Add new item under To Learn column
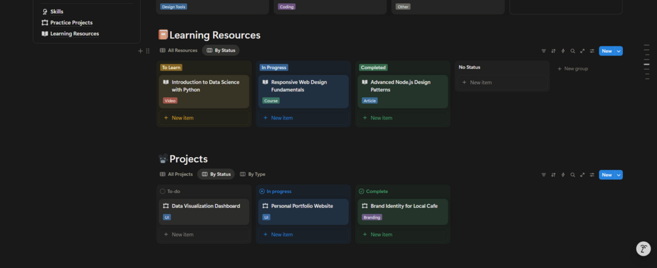Viewport: 657px width, 268px height. [182, 118]
